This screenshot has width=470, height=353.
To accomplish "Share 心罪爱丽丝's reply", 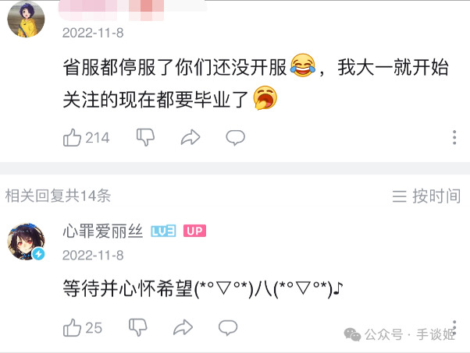I will pos(183,327).
